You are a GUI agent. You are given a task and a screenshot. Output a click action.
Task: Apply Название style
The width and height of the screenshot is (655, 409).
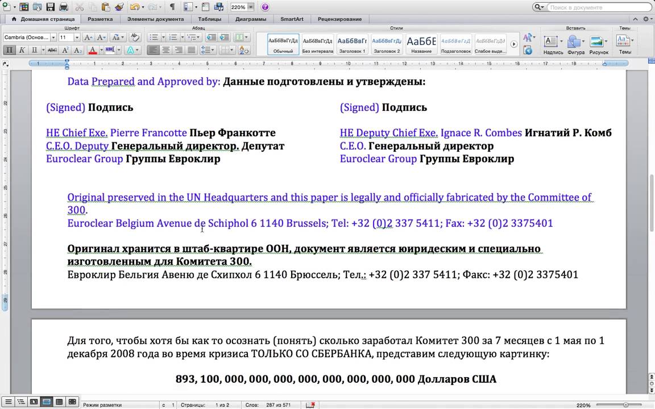[421, 44]
